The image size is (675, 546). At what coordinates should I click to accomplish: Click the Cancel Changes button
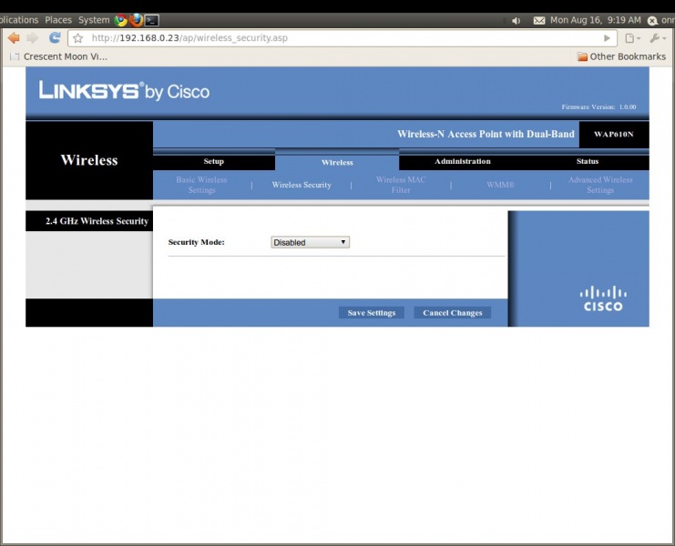453,312
